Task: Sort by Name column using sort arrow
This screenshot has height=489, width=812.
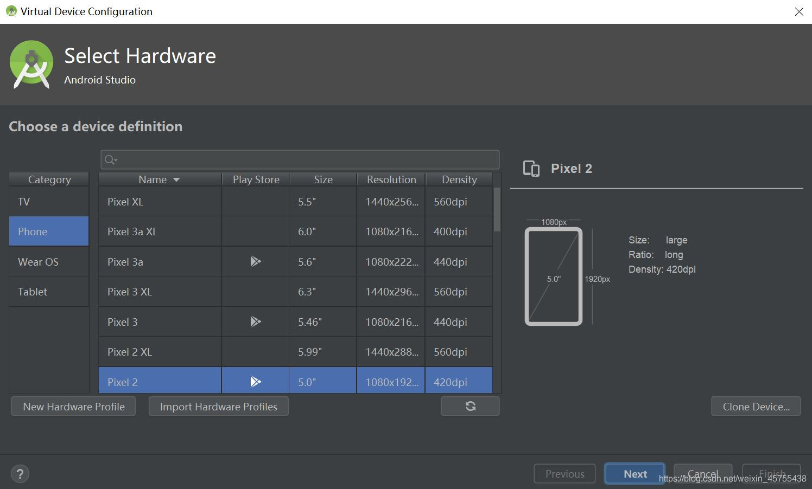Action: [x=176, y=180]
